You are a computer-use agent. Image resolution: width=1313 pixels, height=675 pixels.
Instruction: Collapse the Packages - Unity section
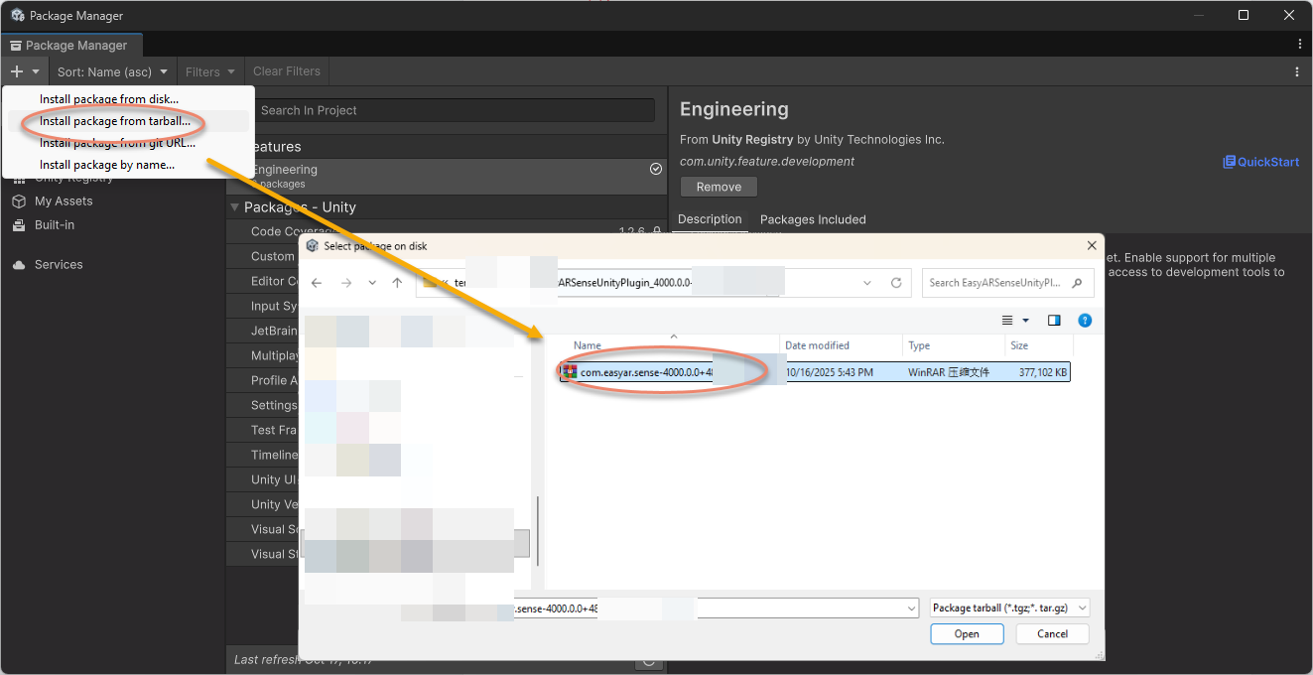pyautogui.click(x=235, y=207)
